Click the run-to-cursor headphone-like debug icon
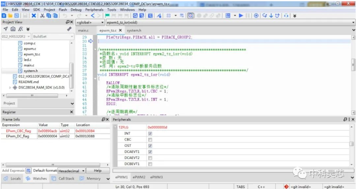Viewport: 357px width, 189px height. coord(286,15)
